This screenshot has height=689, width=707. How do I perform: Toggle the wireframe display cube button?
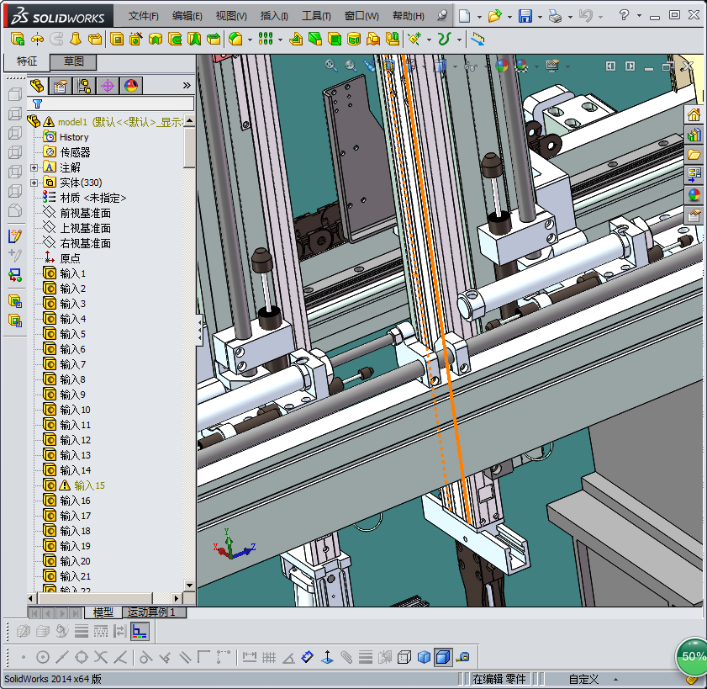pyautogui.click(x=404, y=657)
